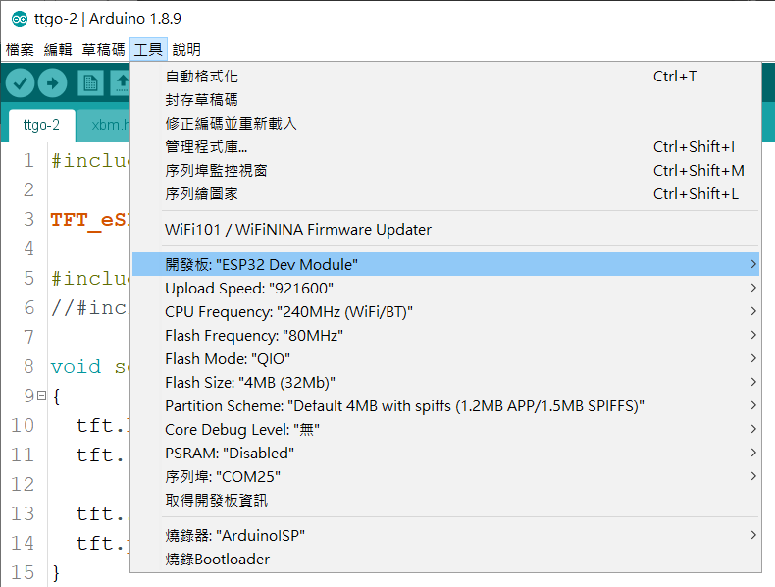Image resolution: width=775 pixels, height=587 pixels.
Task: Click the Open sketch up-arrow icon
Action: point(121,82)
